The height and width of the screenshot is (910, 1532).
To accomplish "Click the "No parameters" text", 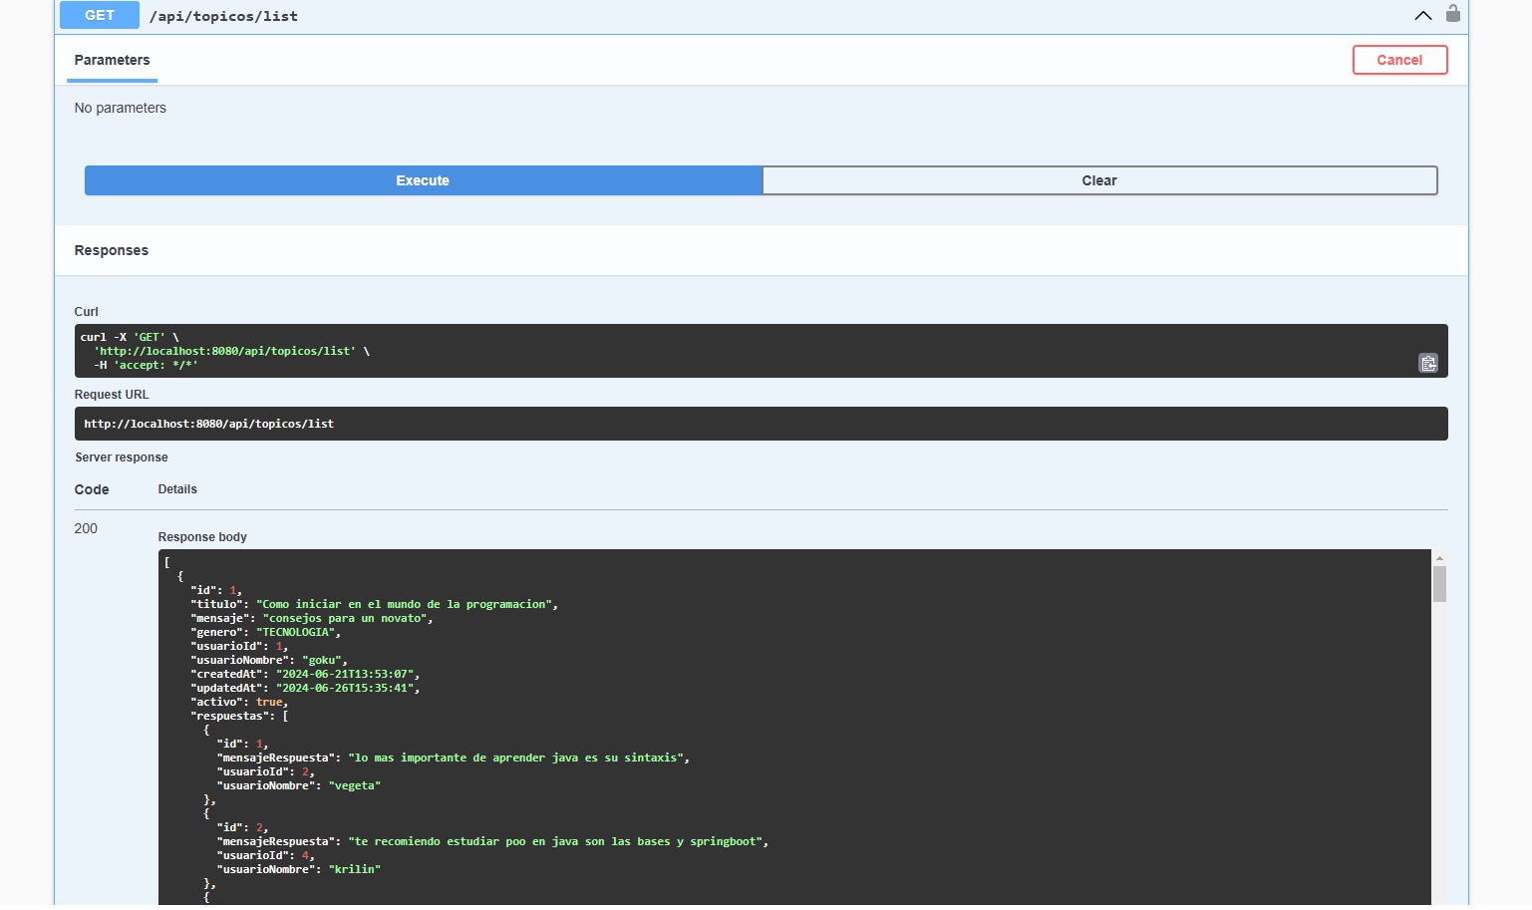I will [120, 108].
